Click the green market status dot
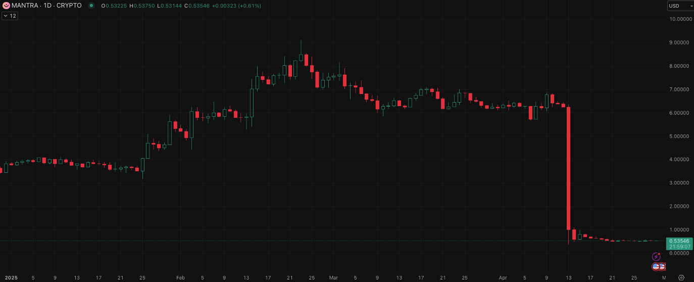This screenshot has height=282, width=694. click(x=91, y=6)
